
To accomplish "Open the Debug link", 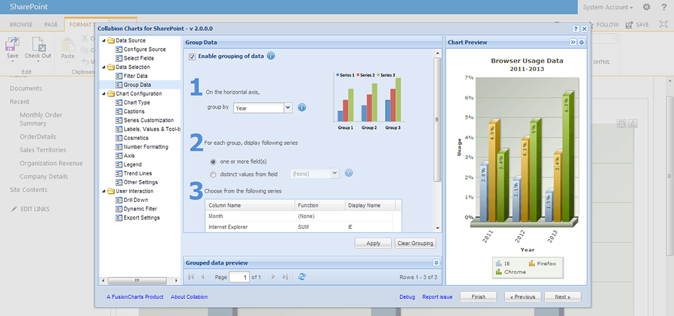I will (407, 296).
